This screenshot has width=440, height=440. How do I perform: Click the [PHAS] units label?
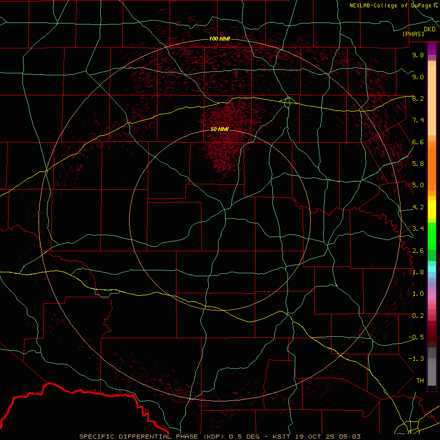tap(413, 34)
